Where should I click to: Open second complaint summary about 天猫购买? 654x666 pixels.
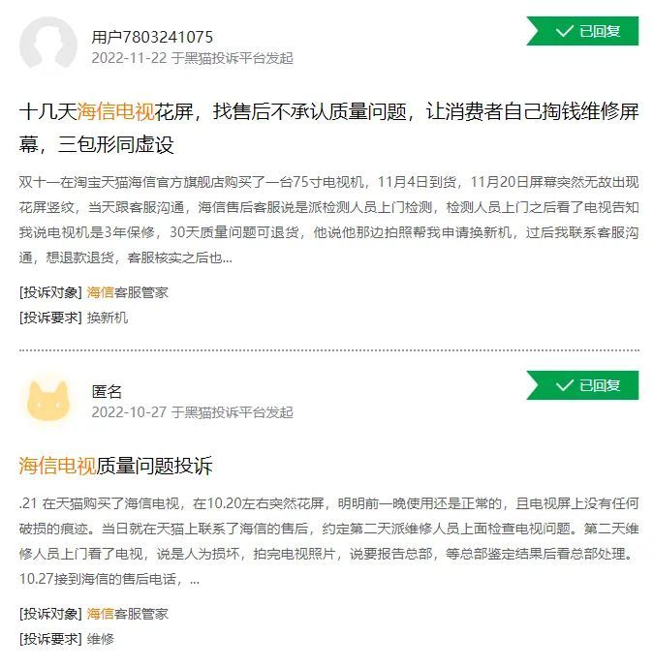(x=328, y=541)
